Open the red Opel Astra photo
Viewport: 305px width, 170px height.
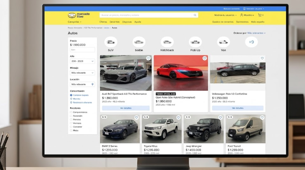(181, 73)
